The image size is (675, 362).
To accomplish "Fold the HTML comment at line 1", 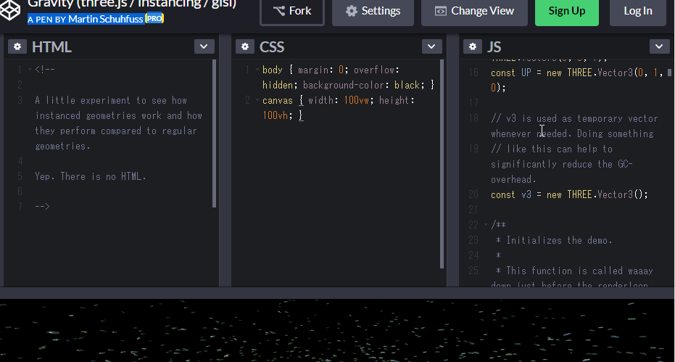I will (30, 70).
